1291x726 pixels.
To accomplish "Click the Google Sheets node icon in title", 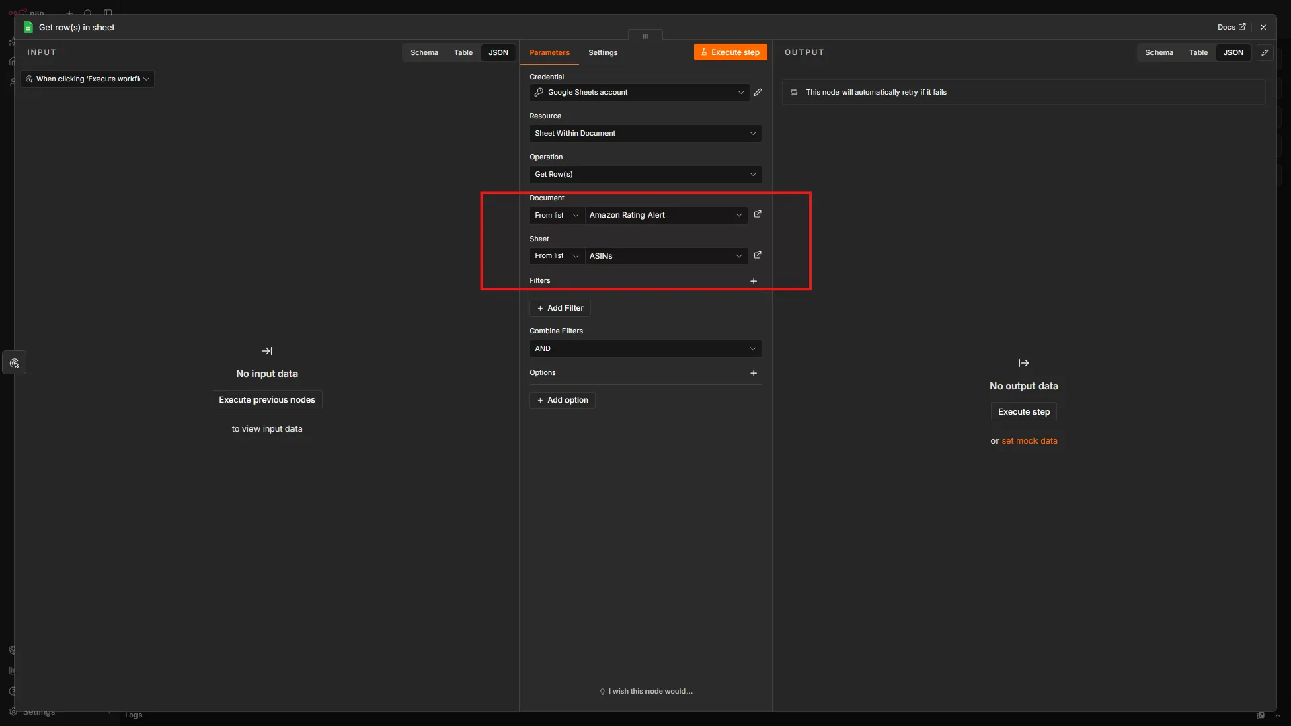I will 28,28.
